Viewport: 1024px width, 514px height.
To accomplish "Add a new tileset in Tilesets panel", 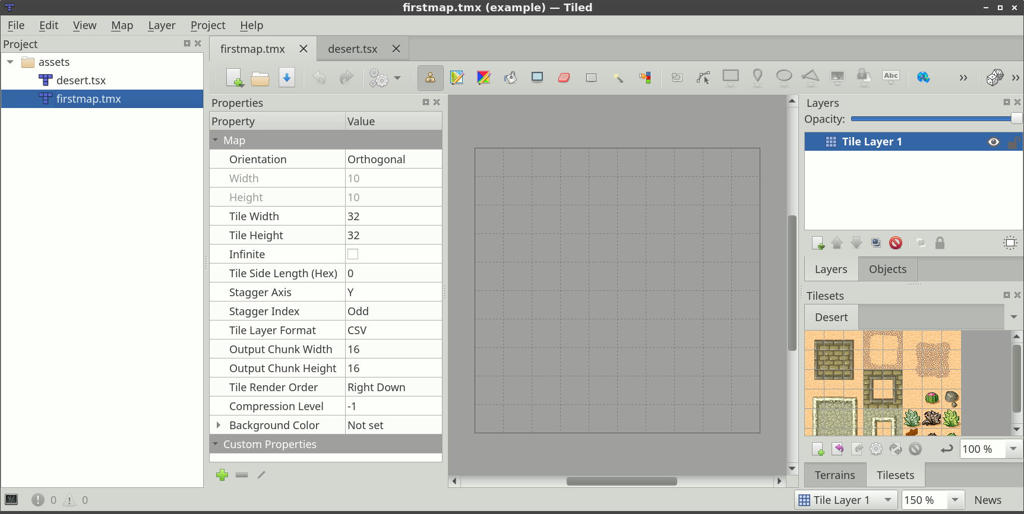I will [x=818, y=449].
